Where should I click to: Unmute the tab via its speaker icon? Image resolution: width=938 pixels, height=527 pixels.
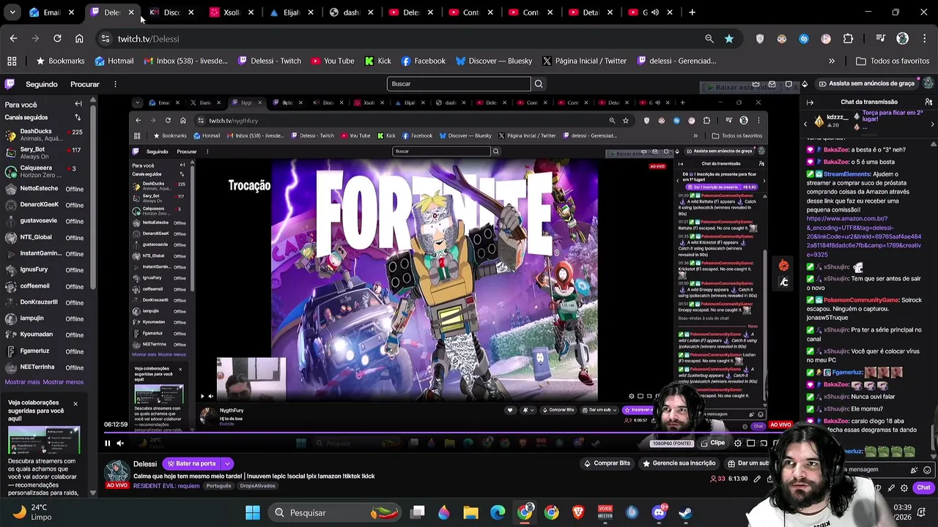coord(655,12)
